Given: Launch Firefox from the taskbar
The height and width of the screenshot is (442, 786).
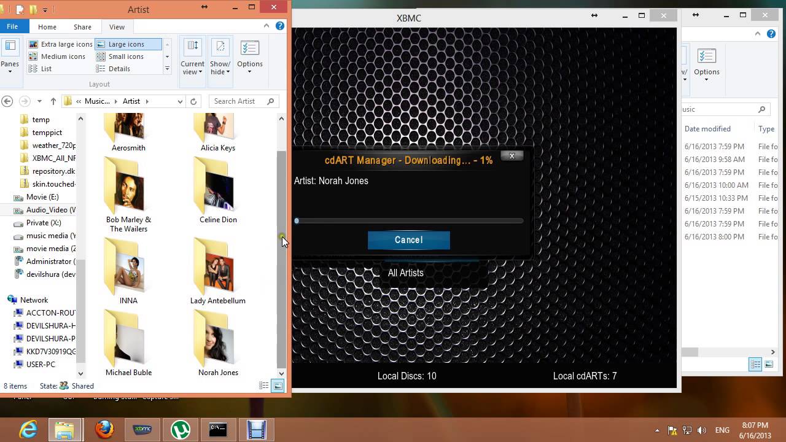Looking at the screenshot, I should pos(104,430).
